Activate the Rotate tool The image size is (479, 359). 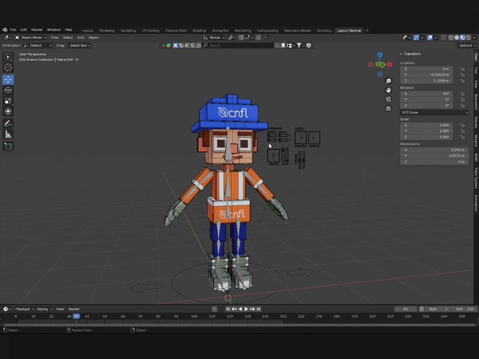8,90
